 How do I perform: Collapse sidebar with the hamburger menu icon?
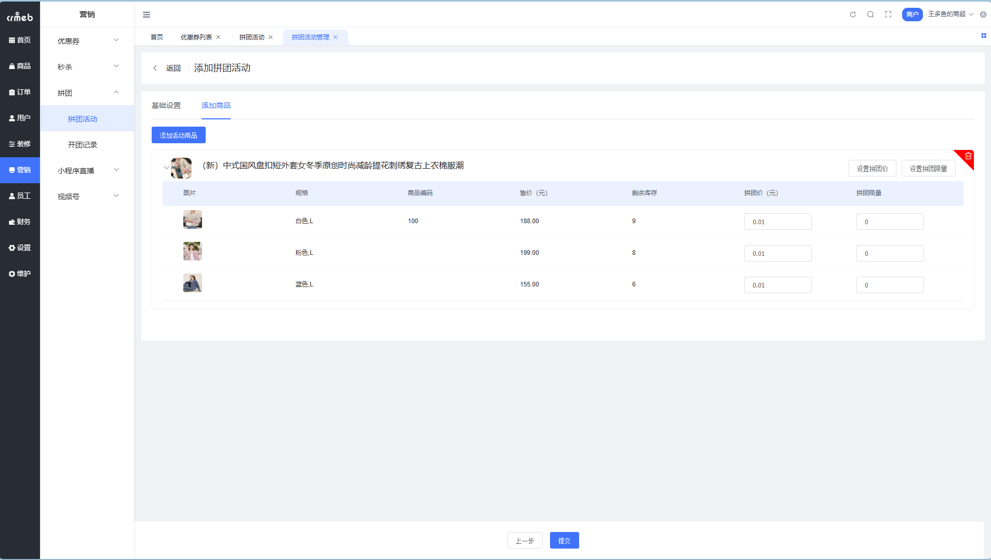pos(146,15)
